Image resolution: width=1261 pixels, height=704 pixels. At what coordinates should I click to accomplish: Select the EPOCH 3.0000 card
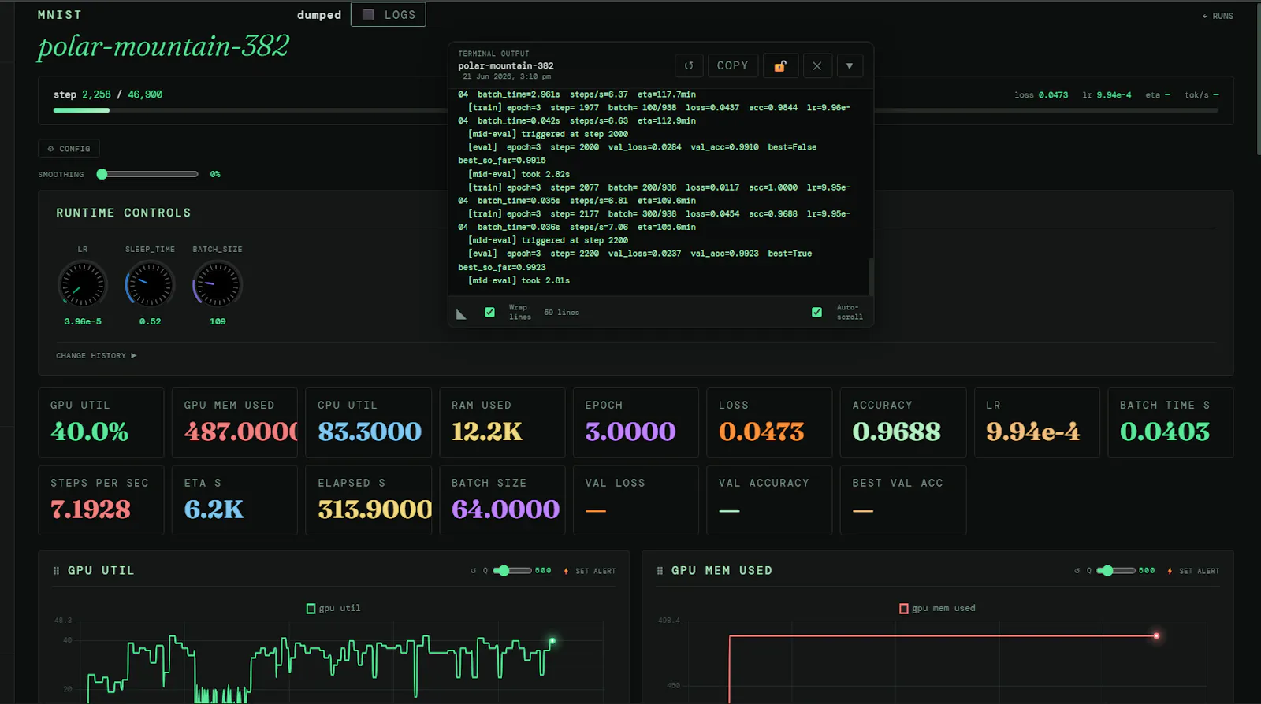point(635,423)
